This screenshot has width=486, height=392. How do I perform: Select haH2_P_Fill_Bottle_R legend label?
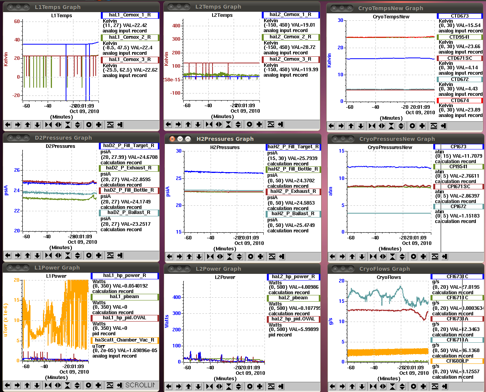coord(293,169)
